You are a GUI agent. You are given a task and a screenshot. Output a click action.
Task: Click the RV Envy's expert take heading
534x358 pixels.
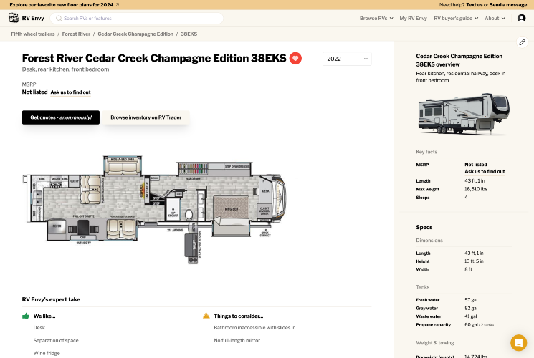pyautogui.click(x=51, y=299)
